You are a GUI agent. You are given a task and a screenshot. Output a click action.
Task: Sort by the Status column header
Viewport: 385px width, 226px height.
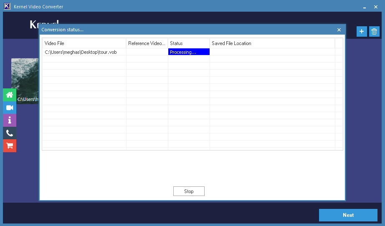pos(189,43)
